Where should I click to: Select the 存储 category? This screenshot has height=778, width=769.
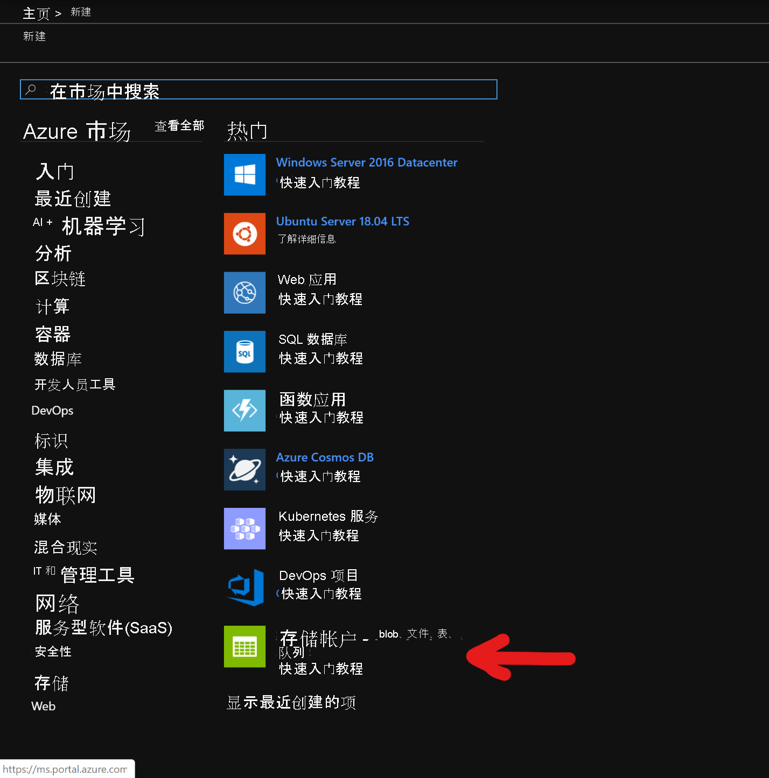tap(52, 683)
